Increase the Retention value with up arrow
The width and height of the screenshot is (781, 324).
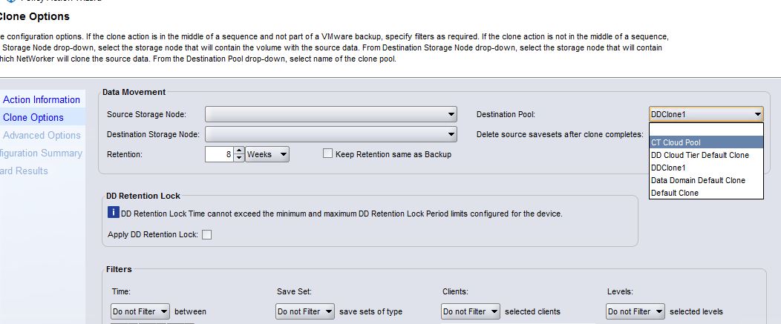coord(238,151)
